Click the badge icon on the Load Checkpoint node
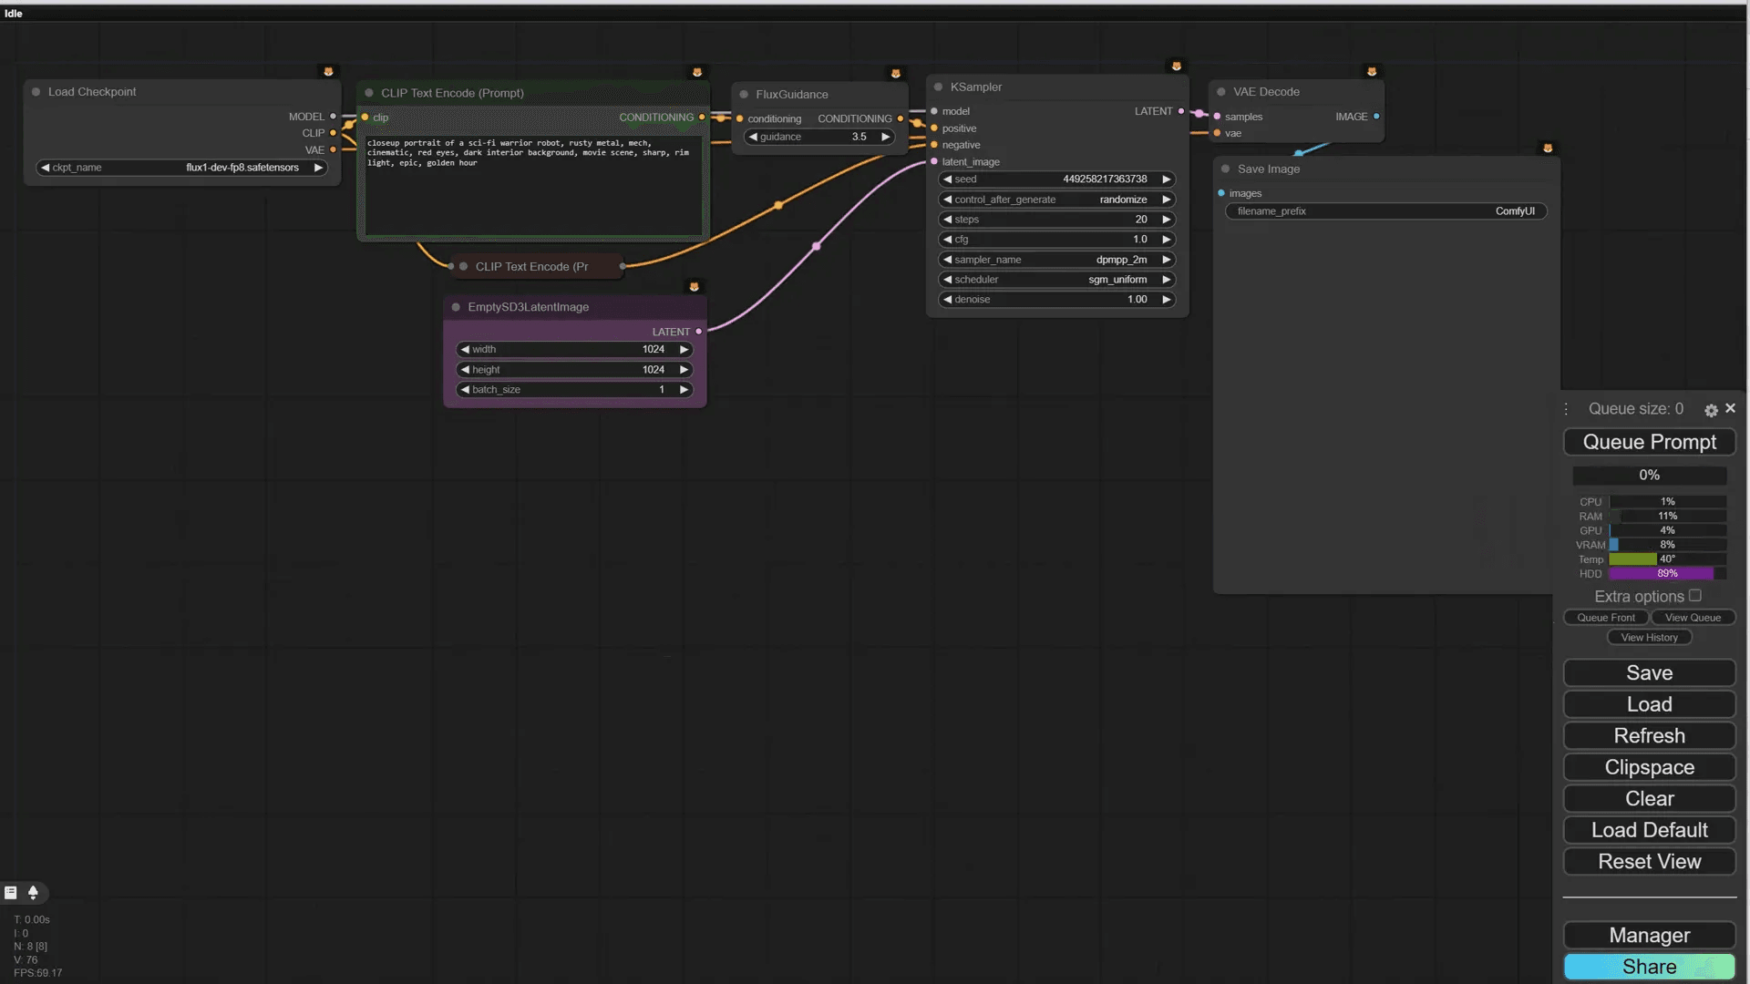This screenshot has width=1750, height=984. [x=328, y=71]
